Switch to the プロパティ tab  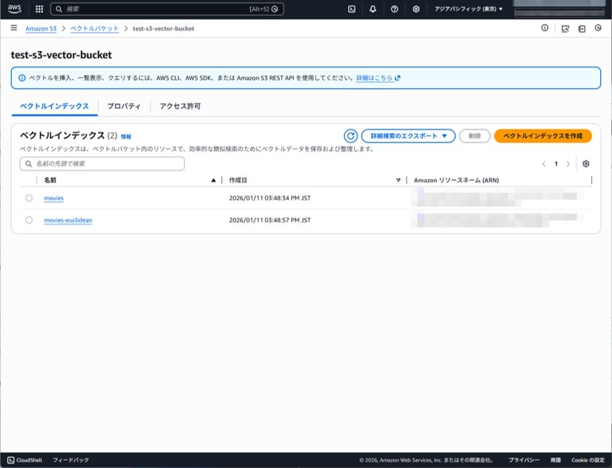124,106
